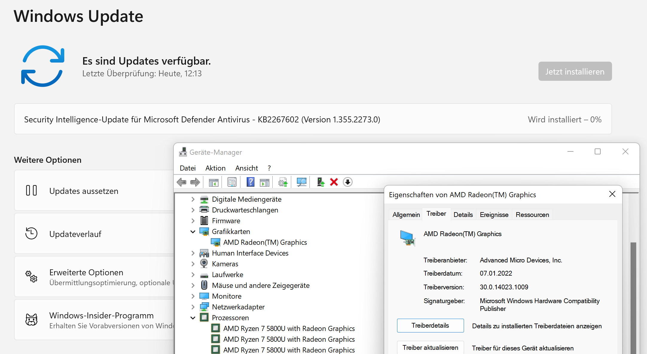The width and height of the screenshot is (647, 354).
Task: Click the gears icon beside Erweiterte Optionen
Action: pyautogui.click(x=31, y=276)
